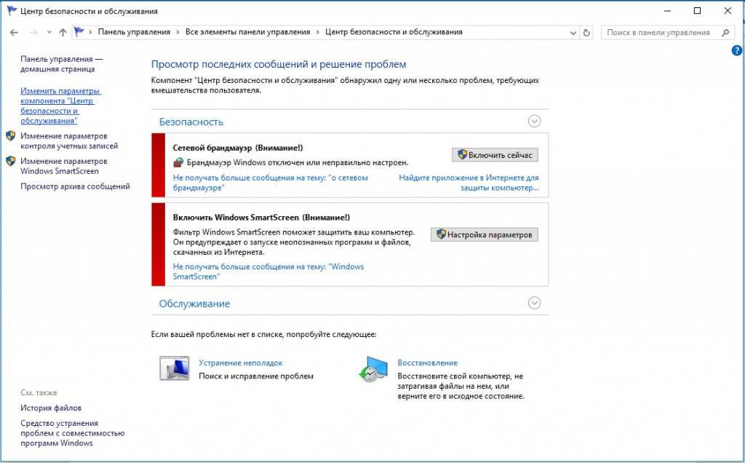Click the back navigation arrow
745x463 pixels.
point(14,32)
